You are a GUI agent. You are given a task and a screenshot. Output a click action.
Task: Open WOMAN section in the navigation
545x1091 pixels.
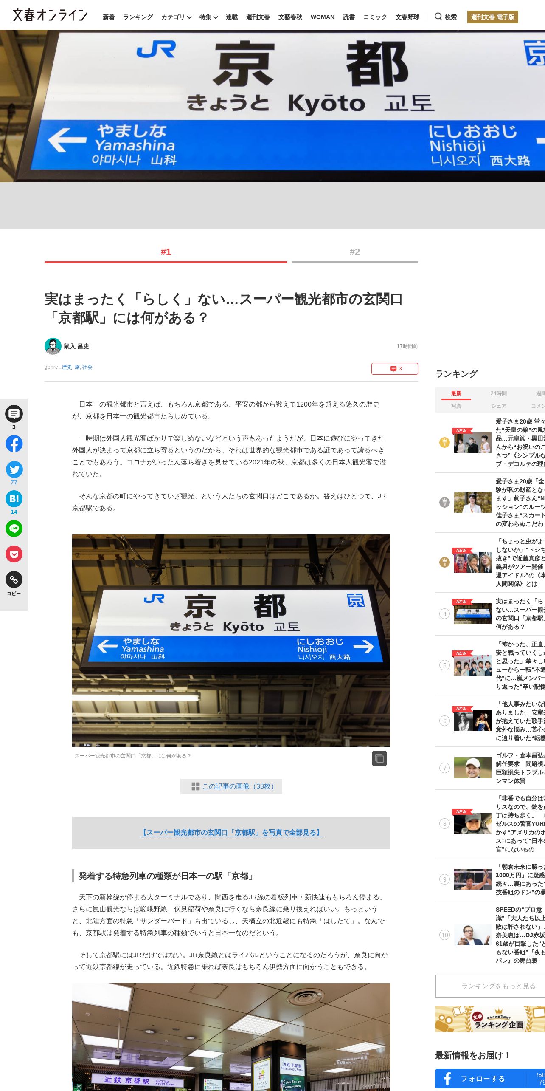pyautogui.click(x=323, y=17)
